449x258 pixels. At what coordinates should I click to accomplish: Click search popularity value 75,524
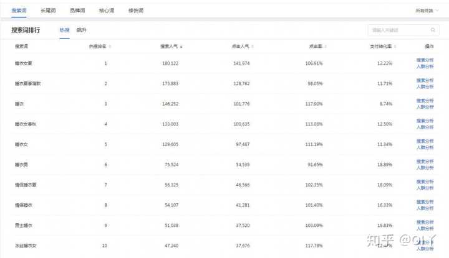pyautogui.click(x=171, y=165)
